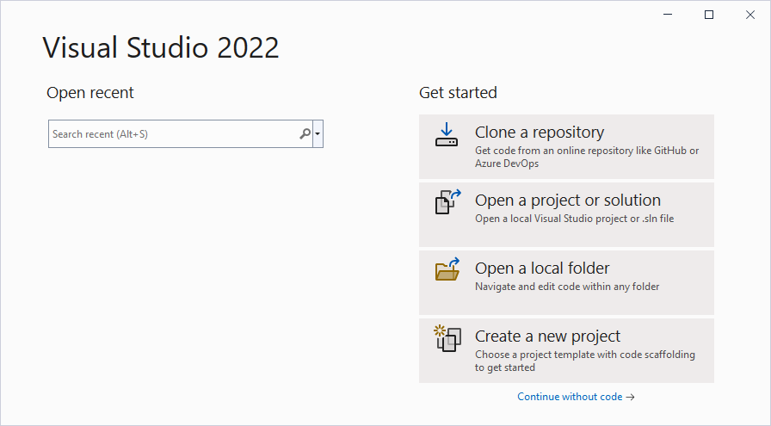771x426 pixels.
Task: Close the Visual Studio 2022 start window
Action: 750,15
